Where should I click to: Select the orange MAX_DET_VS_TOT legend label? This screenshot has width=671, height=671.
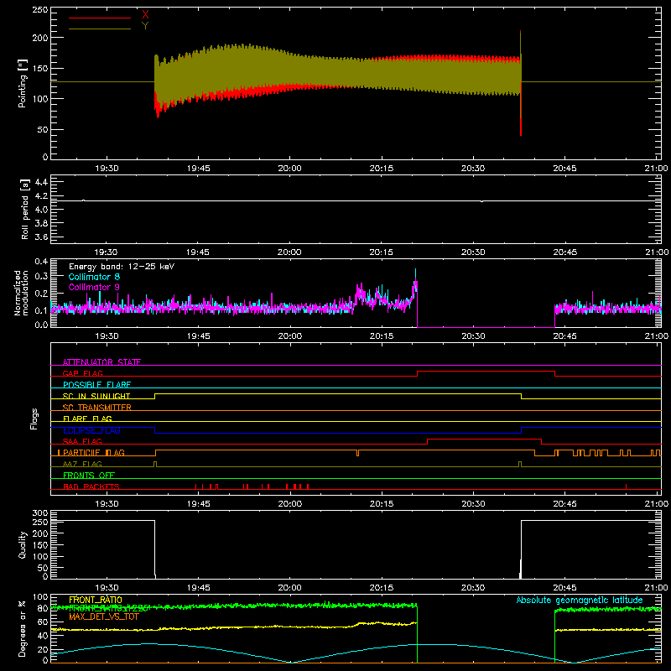point(104,616)
